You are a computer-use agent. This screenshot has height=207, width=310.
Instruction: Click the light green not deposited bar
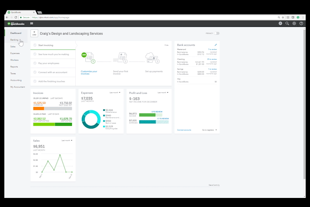coord(44,124)
